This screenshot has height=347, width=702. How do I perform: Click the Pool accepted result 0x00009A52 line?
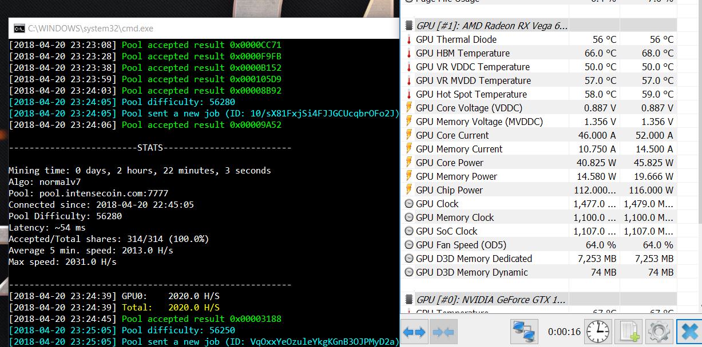tap(145, 125)
